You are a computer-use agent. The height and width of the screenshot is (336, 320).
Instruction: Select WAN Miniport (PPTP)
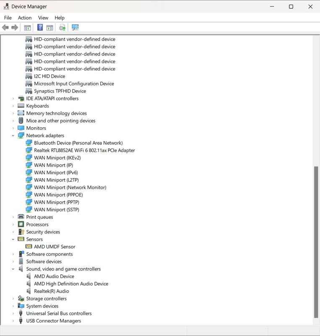(57, 202)
